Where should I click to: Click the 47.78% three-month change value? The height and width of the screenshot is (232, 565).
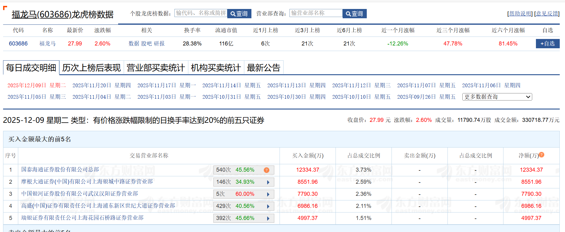coord(453,44)
